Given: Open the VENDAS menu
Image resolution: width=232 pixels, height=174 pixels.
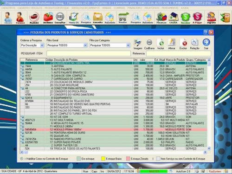Looking at the screenshot, I should [107, 8].
